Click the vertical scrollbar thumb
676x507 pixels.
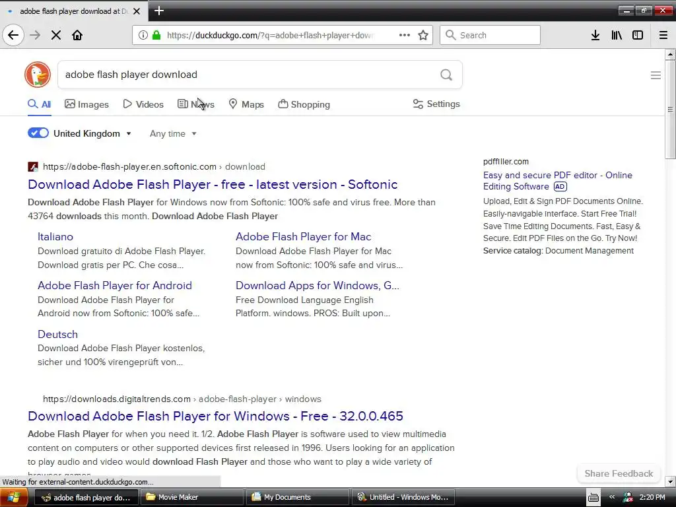[670, 110]
